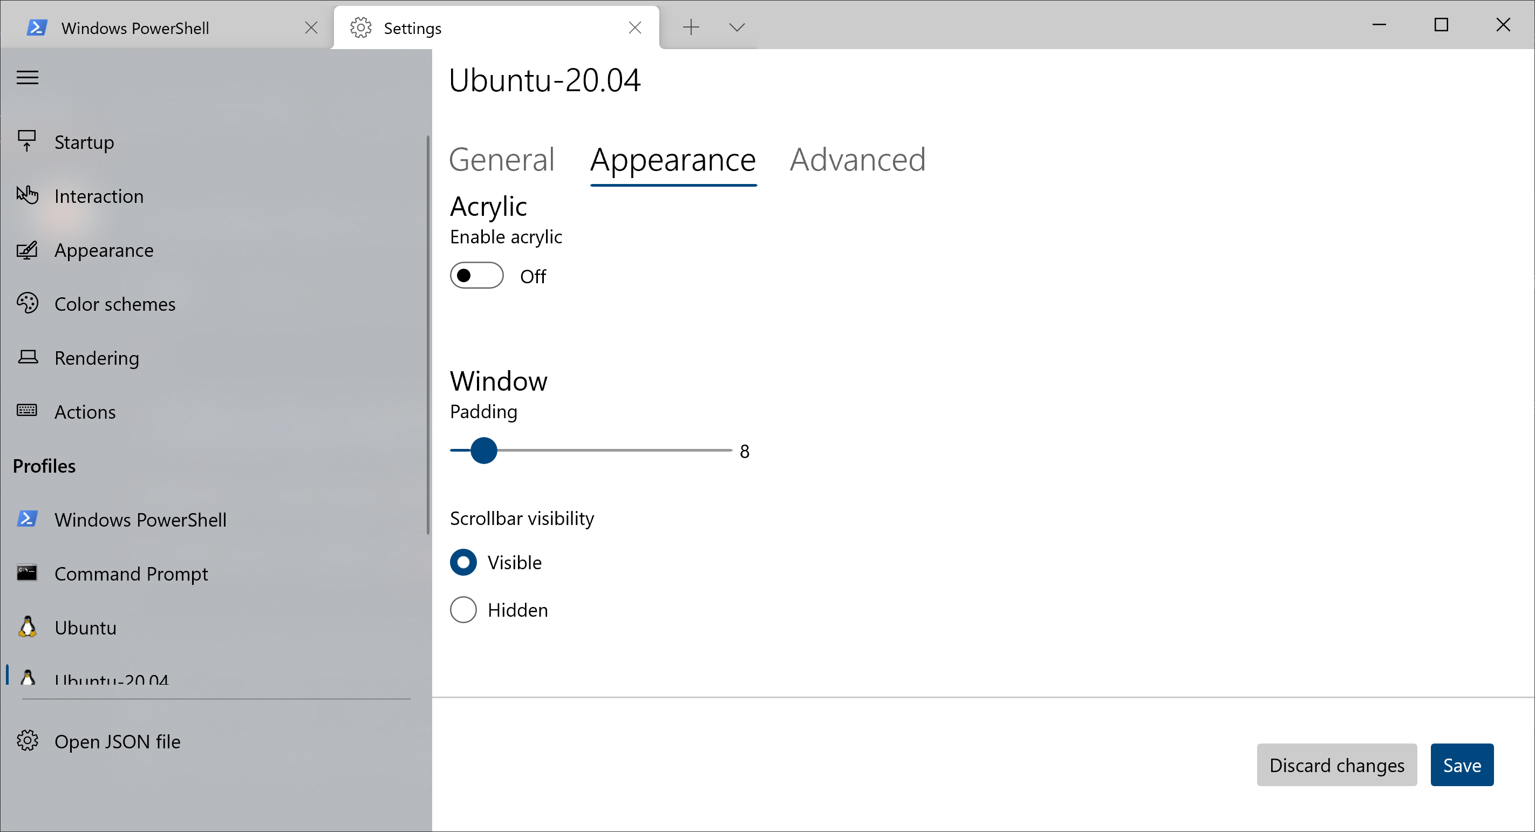Open the Startup settings section
The width and height of the screenshot is (1535, 832).
point(84,142)
